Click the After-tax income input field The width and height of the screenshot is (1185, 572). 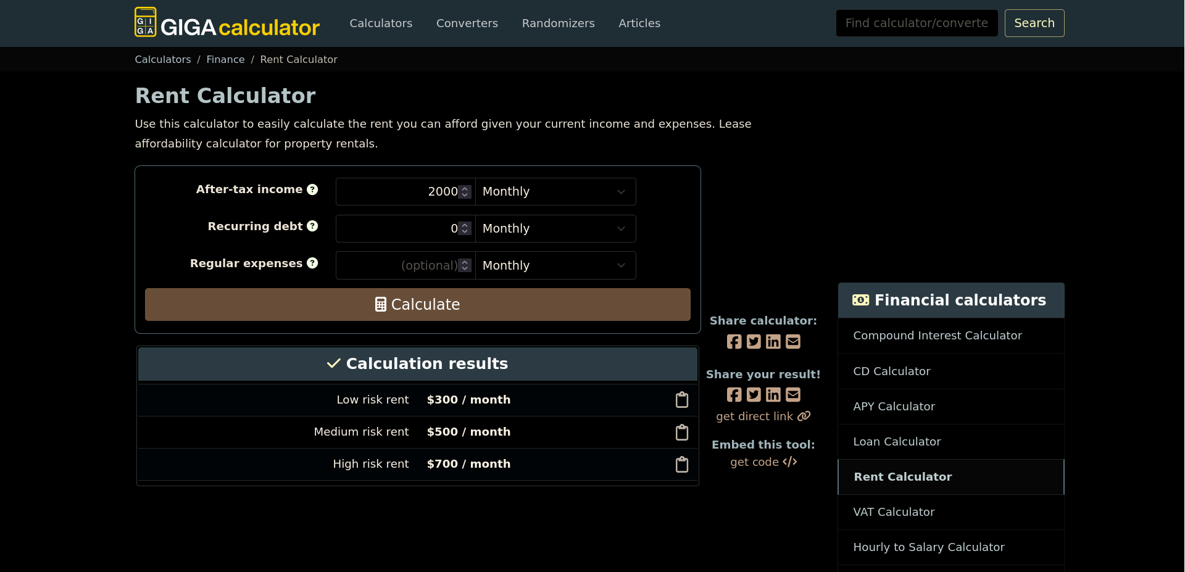click(405, 191)
